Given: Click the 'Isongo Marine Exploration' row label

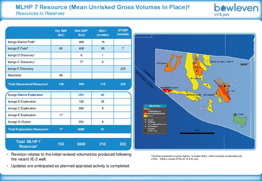Looking at the screenshot, I should pyautogui.click(x=26, y=95).
